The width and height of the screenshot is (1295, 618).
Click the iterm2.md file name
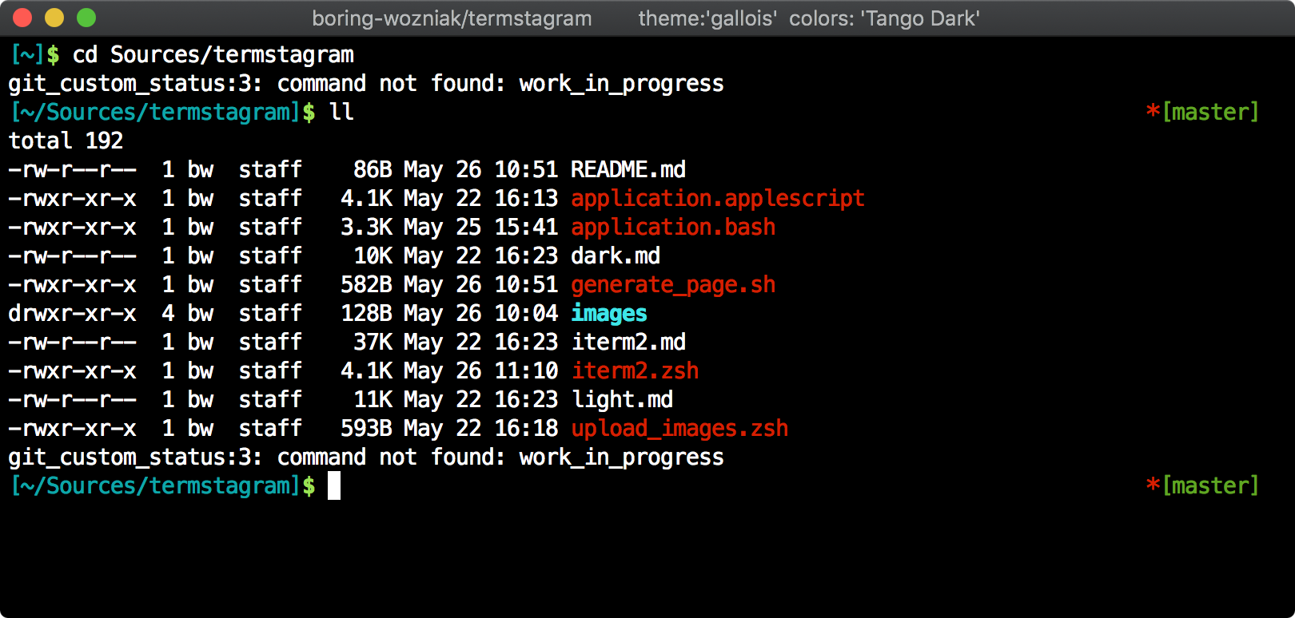[x=628, y=342]
